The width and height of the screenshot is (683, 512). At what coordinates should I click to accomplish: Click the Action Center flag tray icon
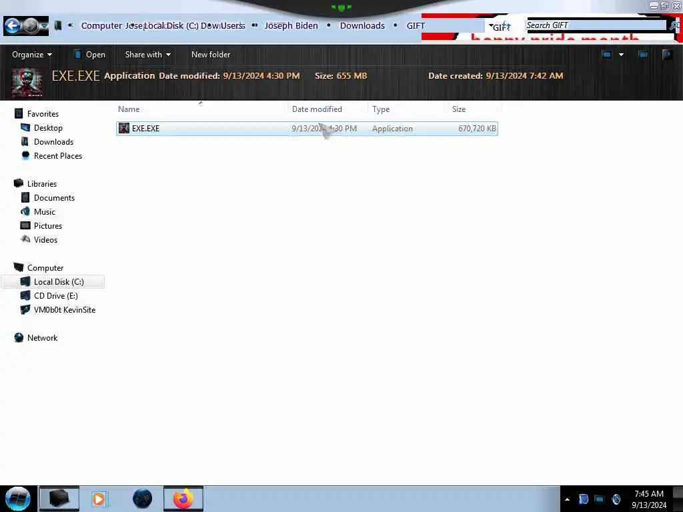coord(583,499)
